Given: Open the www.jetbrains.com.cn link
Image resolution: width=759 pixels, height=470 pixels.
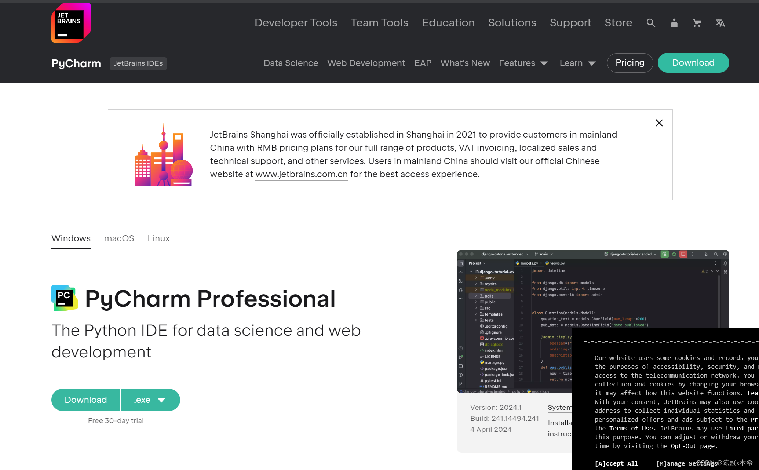Looking at the screenshot, I should click(301, 174).
